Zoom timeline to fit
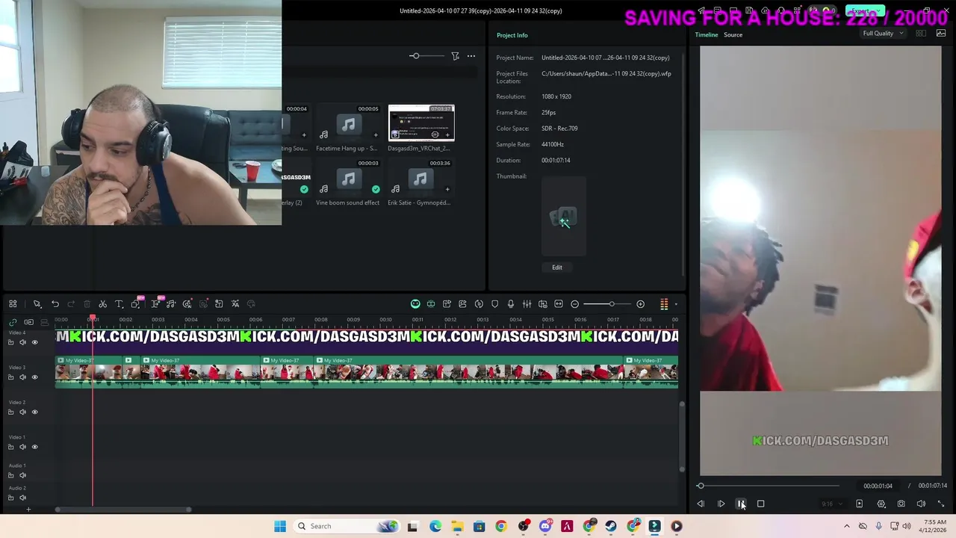 pyautogui.click(x=559, y=304)
